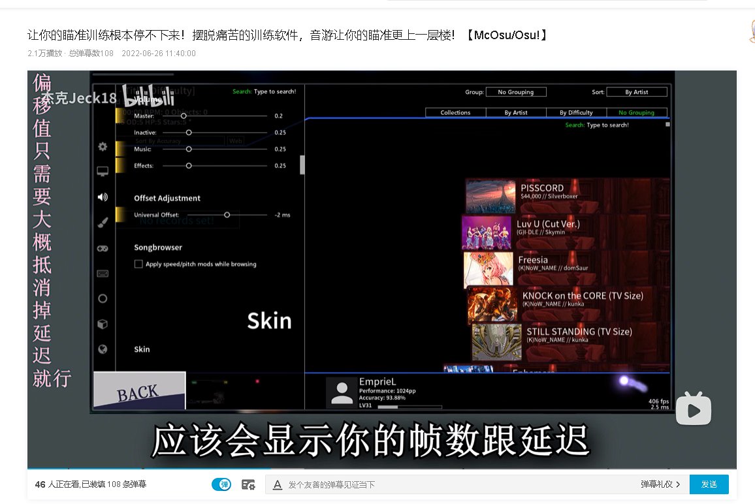Open the globe Online settings category
The width and height of the screenshot is (755, 504).
(x=103, y=349)
